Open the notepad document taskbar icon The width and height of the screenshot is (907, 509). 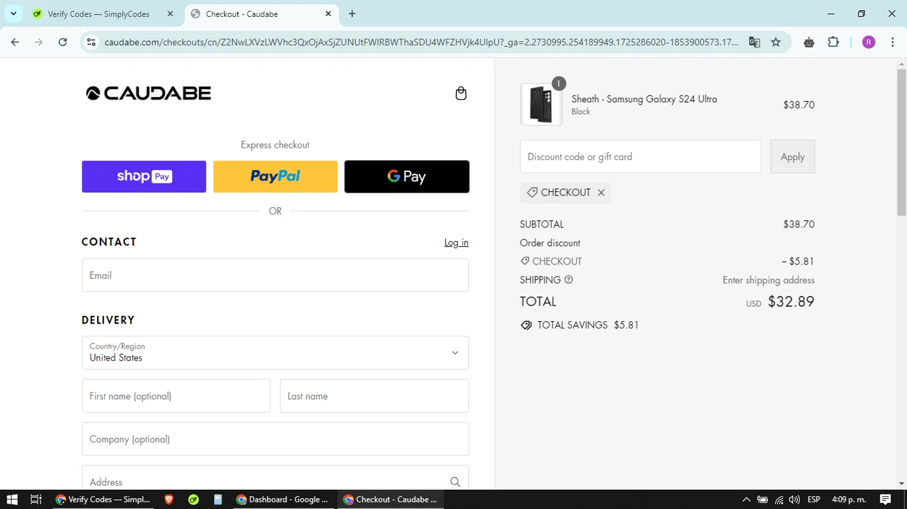[x=218, y=499]
